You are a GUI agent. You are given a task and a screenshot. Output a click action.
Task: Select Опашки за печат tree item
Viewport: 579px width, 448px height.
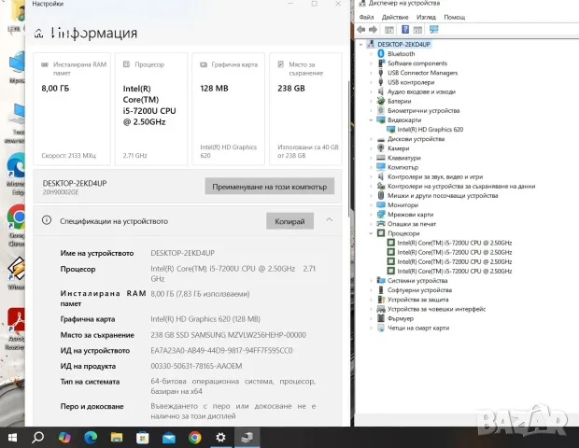click(x=412, y=224)
